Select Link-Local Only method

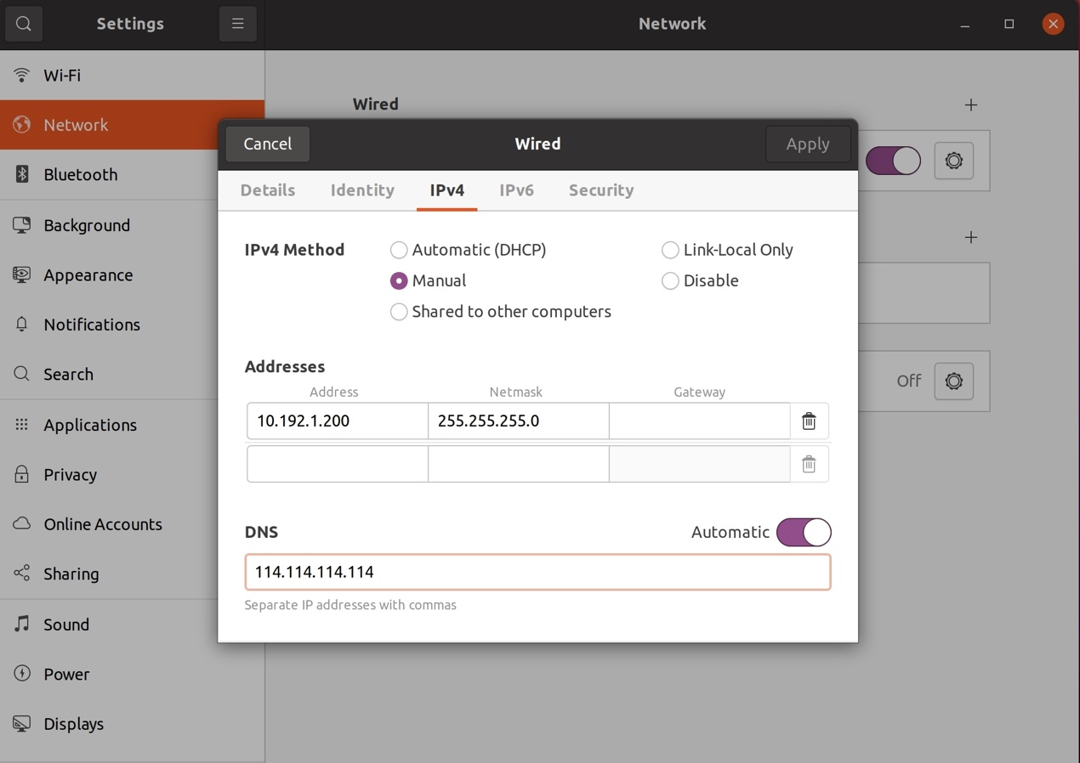pos(727,250)
